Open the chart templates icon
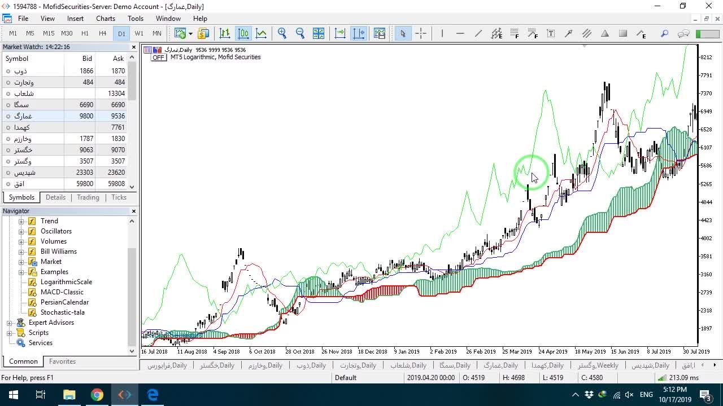The width and height of the screenshot is (723, 406). point(379,33)
